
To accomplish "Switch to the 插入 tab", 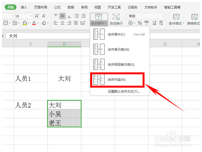I will click(x=24, y=7).
